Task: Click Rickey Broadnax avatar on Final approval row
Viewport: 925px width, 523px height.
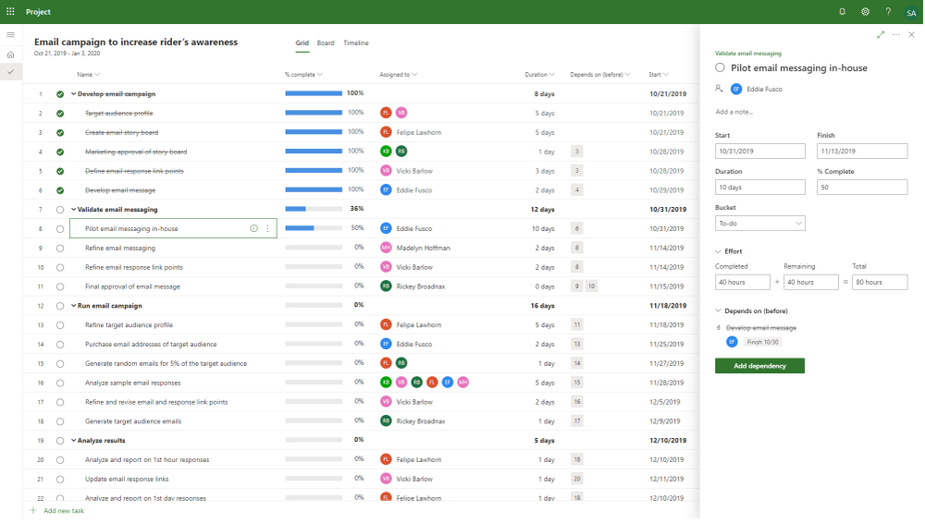Action: 385,286
